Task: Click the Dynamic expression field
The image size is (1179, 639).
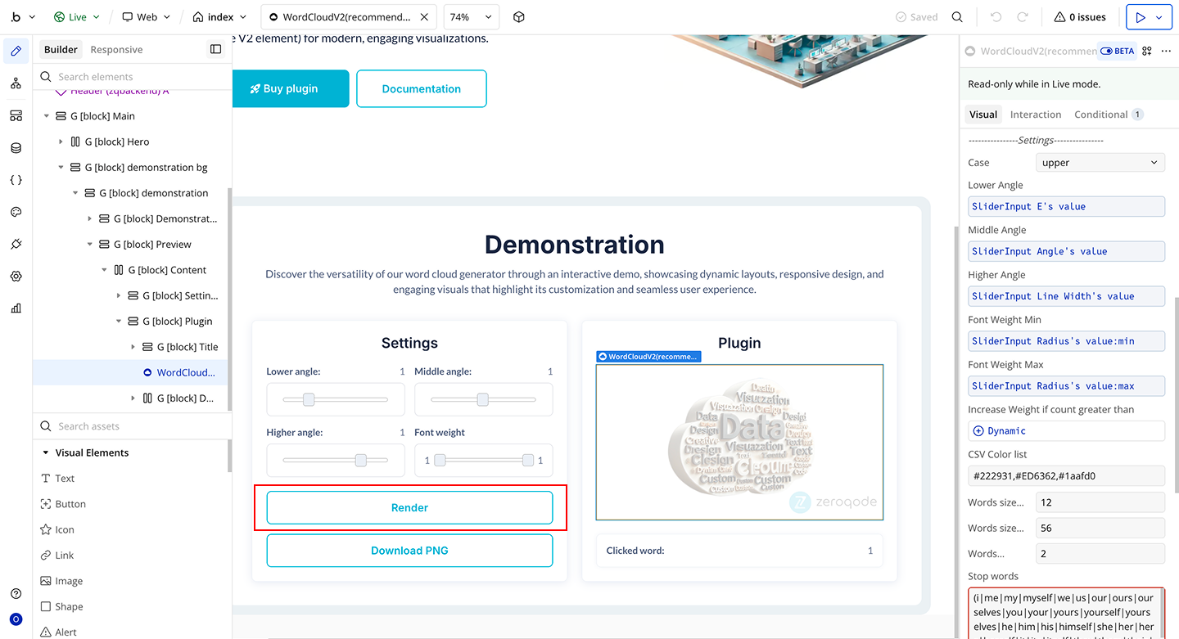Action: click(1066, 431)
